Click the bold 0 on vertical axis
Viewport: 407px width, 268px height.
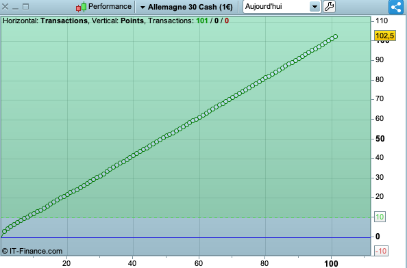(378, 237)
